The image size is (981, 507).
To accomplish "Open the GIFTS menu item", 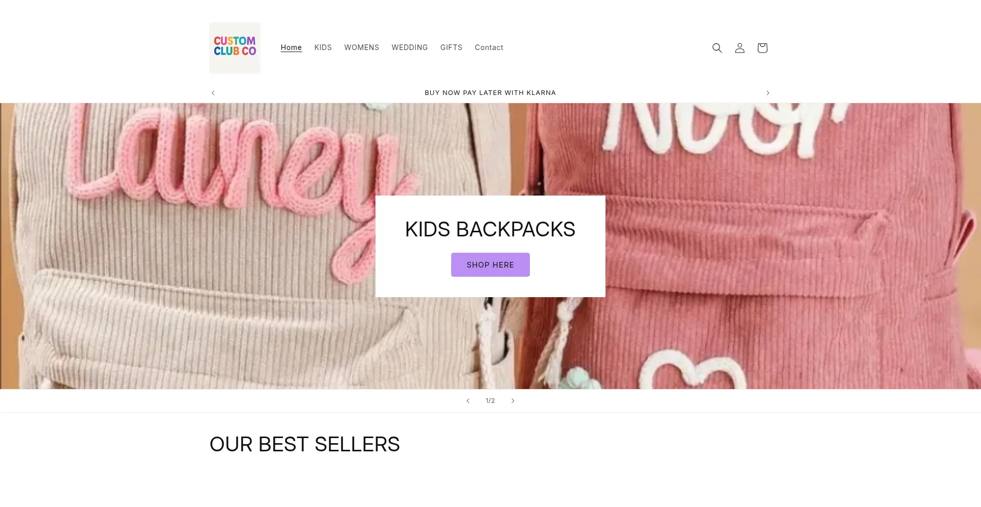I will (x=451, y=47).
